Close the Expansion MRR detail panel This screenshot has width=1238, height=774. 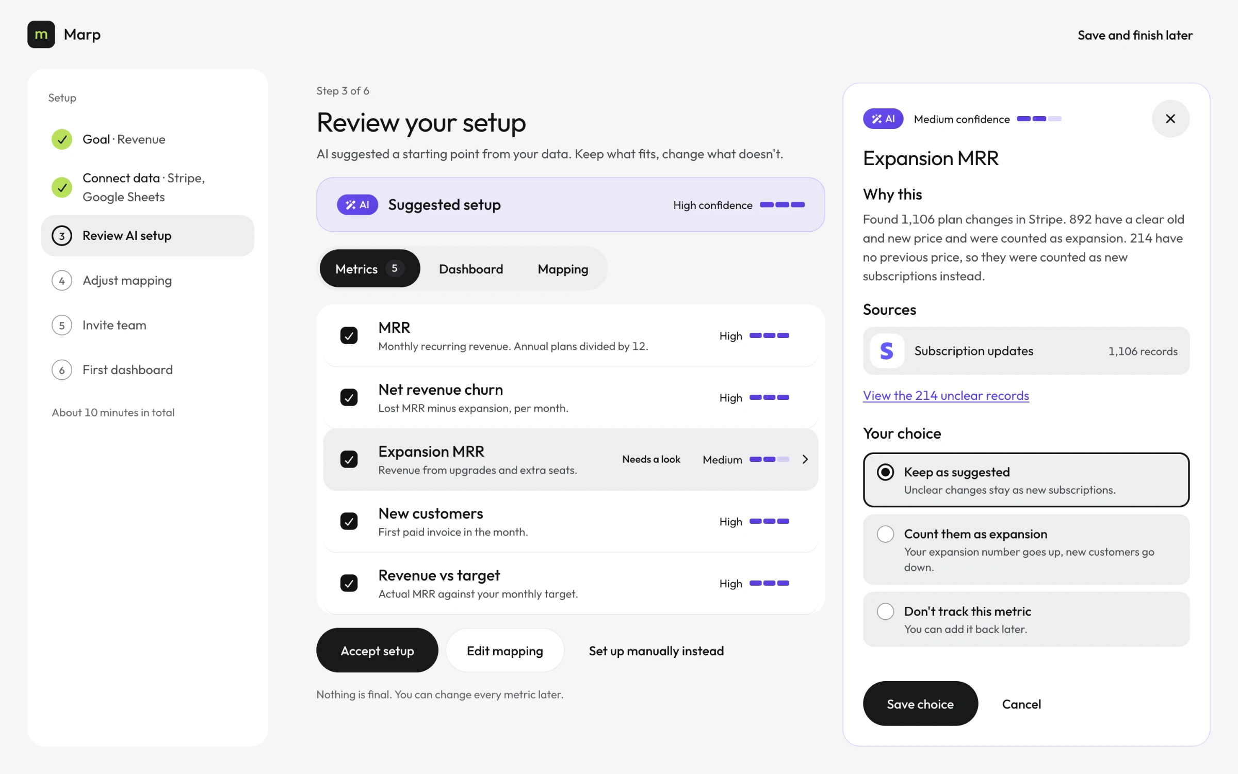coord(1170,119)
